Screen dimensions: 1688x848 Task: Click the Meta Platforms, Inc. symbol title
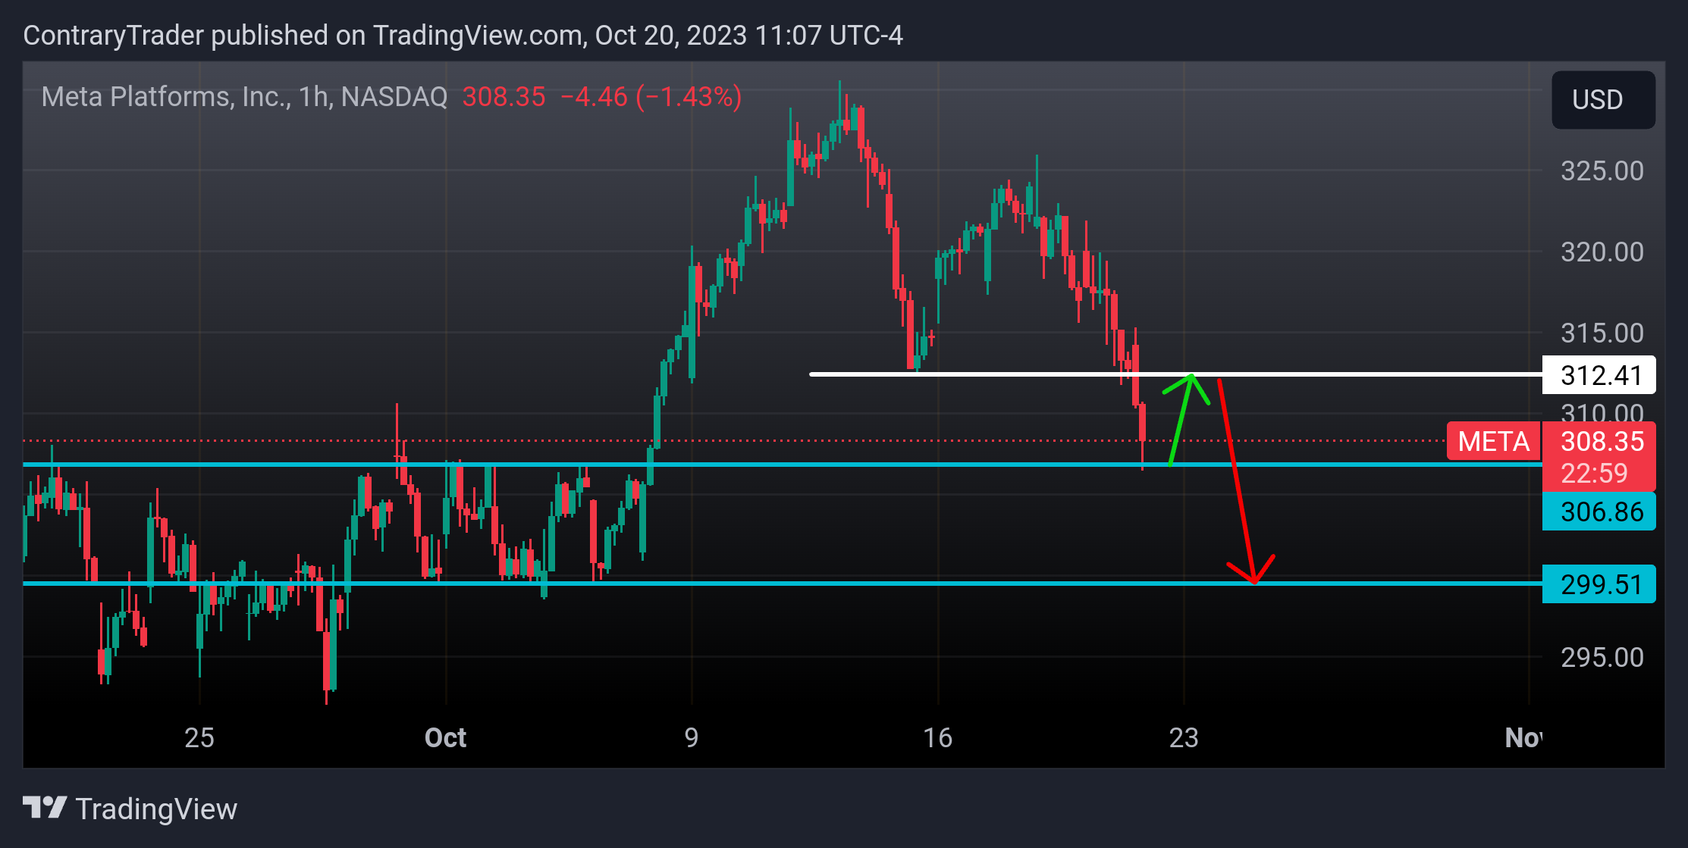[x=244, y=97]
